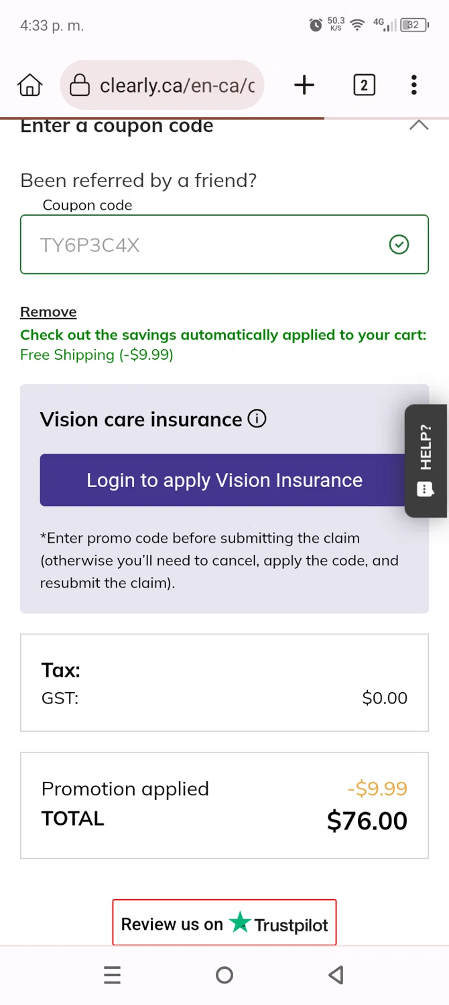Tap the Android recent apps button
The width and height of the screenshot is (449, 1005).
click(x=113, y=975)
